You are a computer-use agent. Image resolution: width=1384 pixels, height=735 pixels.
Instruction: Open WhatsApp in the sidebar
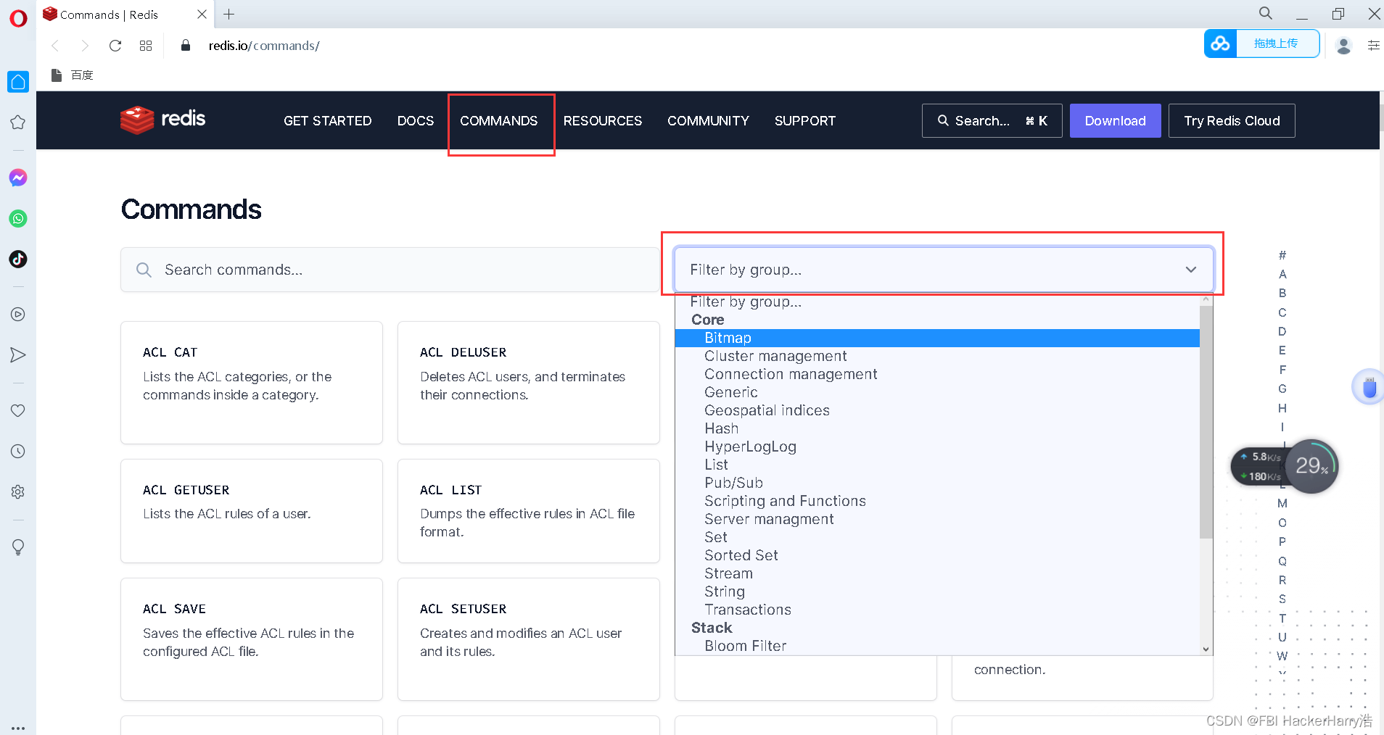[x=18, y=218]
